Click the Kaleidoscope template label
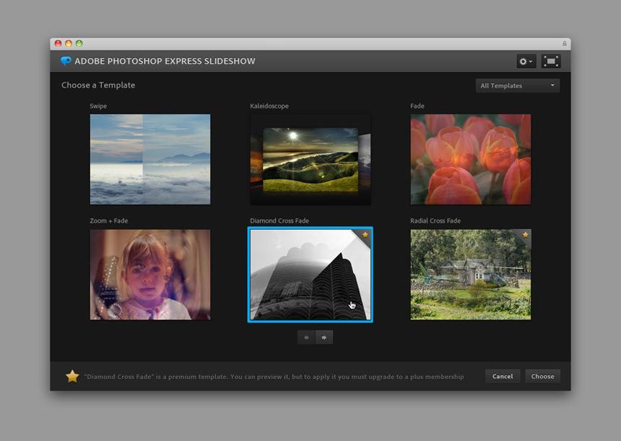Viewport: 621px width, 441px height. coord(269,106)
